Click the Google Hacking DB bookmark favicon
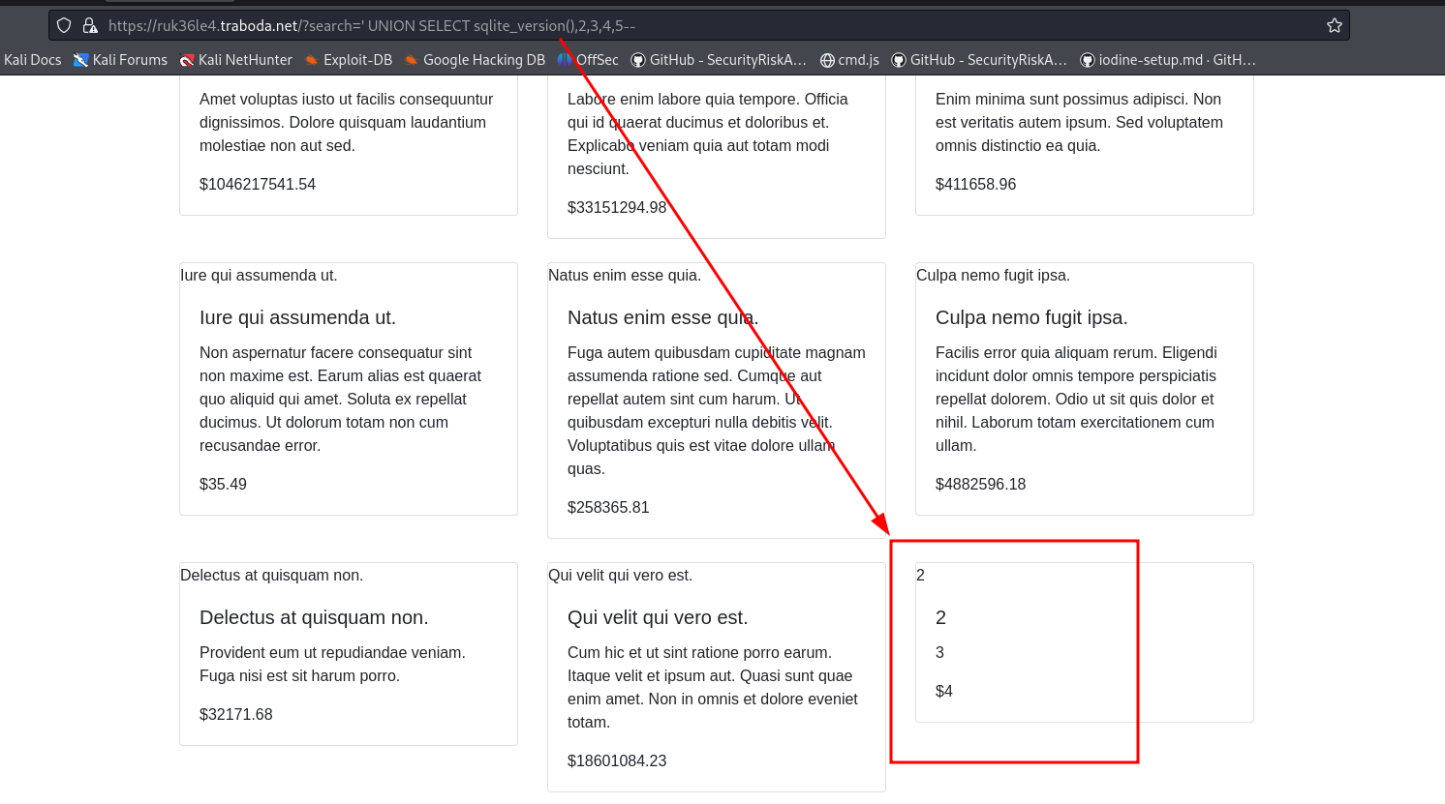 pyautogui.click(x=412, y=60)
